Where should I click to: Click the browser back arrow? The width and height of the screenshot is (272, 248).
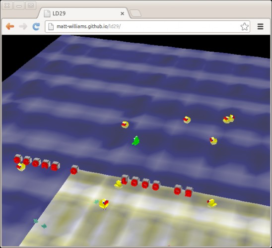click(10, 26)
